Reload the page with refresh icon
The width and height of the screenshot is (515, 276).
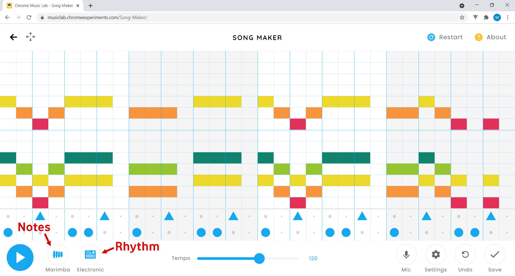click(29, 17)
